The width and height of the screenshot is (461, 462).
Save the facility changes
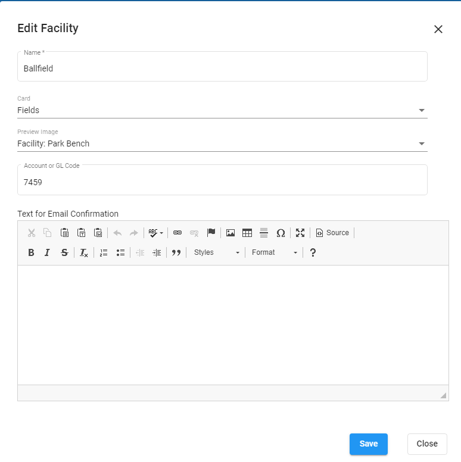[368, 444]
